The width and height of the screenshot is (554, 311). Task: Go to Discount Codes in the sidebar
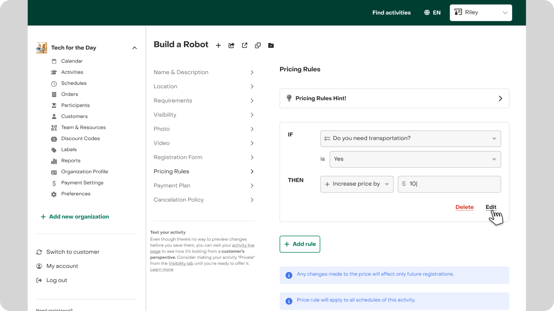click(x=81, y=139)
